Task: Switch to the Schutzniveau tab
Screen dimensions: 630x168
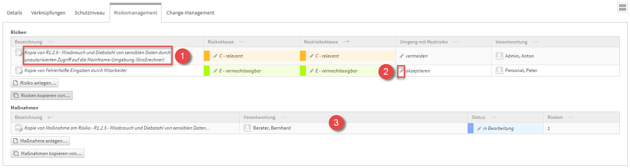Action: 89,13
